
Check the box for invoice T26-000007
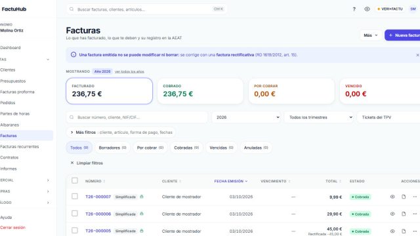tap(75, 197)
